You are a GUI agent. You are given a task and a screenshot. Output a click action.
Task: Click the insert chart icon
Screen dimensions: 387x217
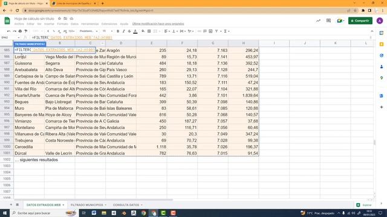point(210,31)
